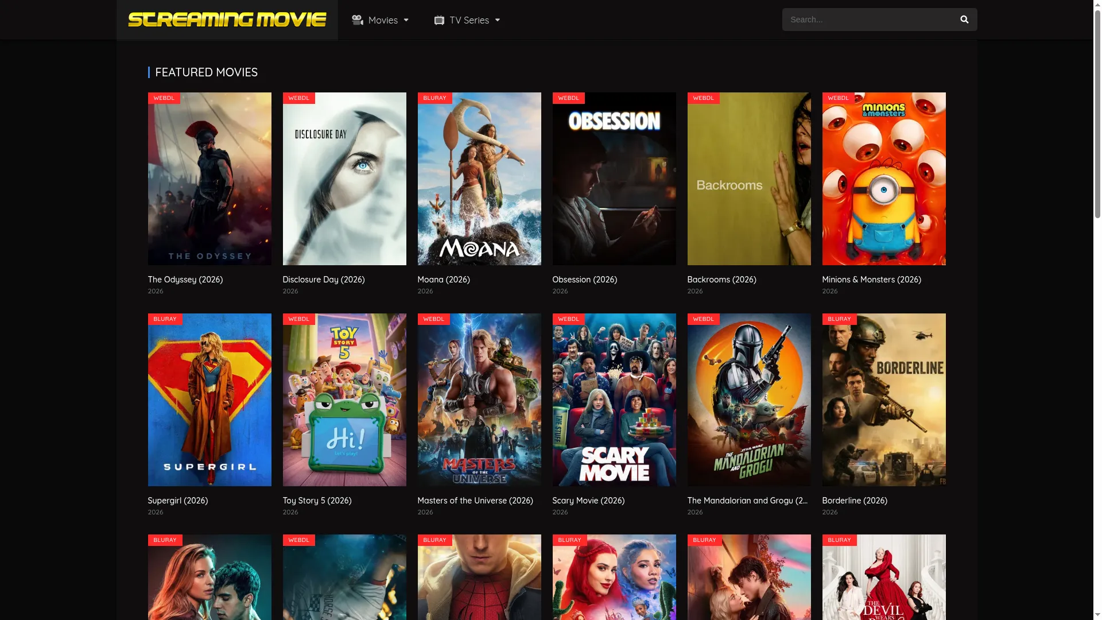Image resolution: width=1102 pixels, height=620 pixels.
Task: Click year 2026 under Obsession
Action: (560, 291)
